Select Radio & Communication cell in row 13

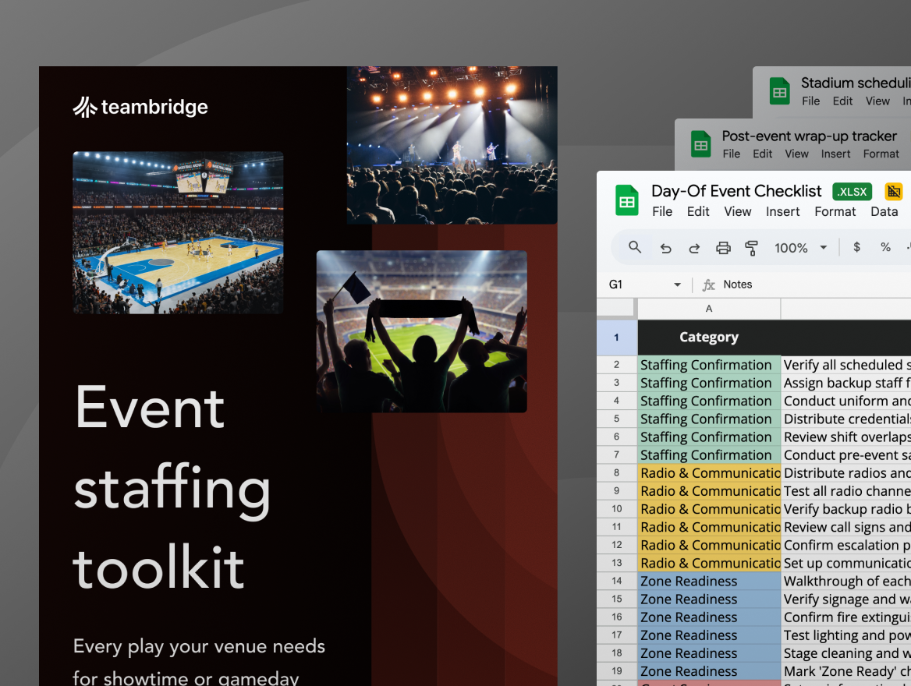click(x=709, y=563)
